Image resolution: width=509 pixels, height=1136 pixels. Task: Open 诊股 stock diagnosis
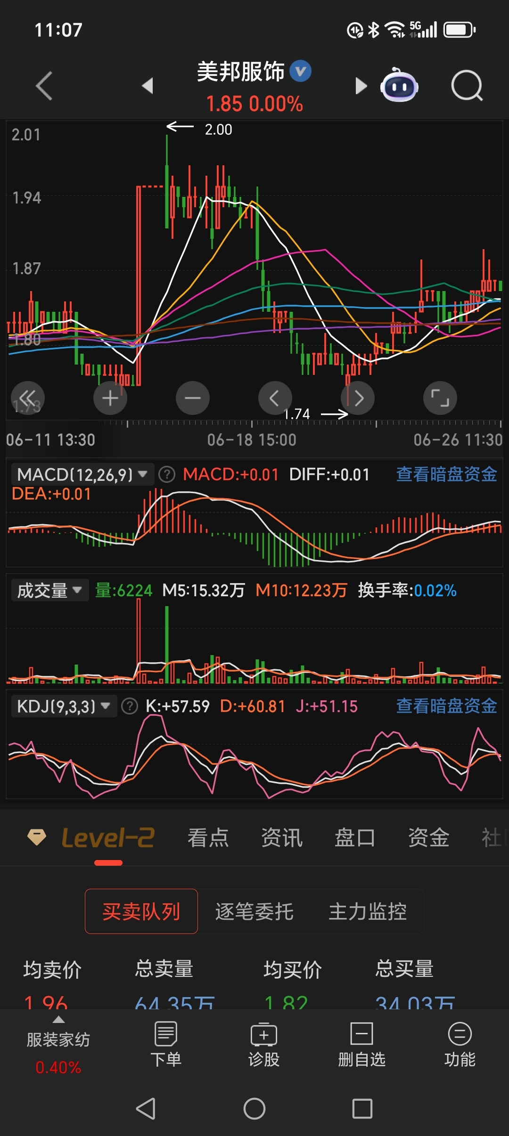tap(264, 1044)
